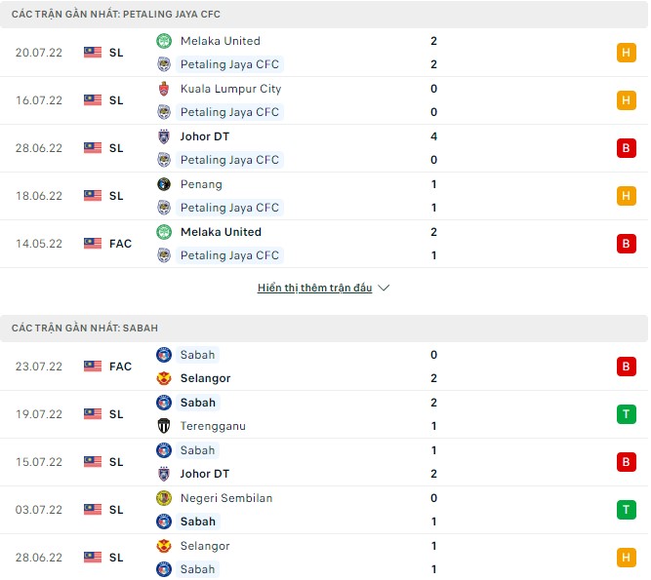Select the Negeri Sembilan team name
The image size is (651, 580).
pos(226,498)
